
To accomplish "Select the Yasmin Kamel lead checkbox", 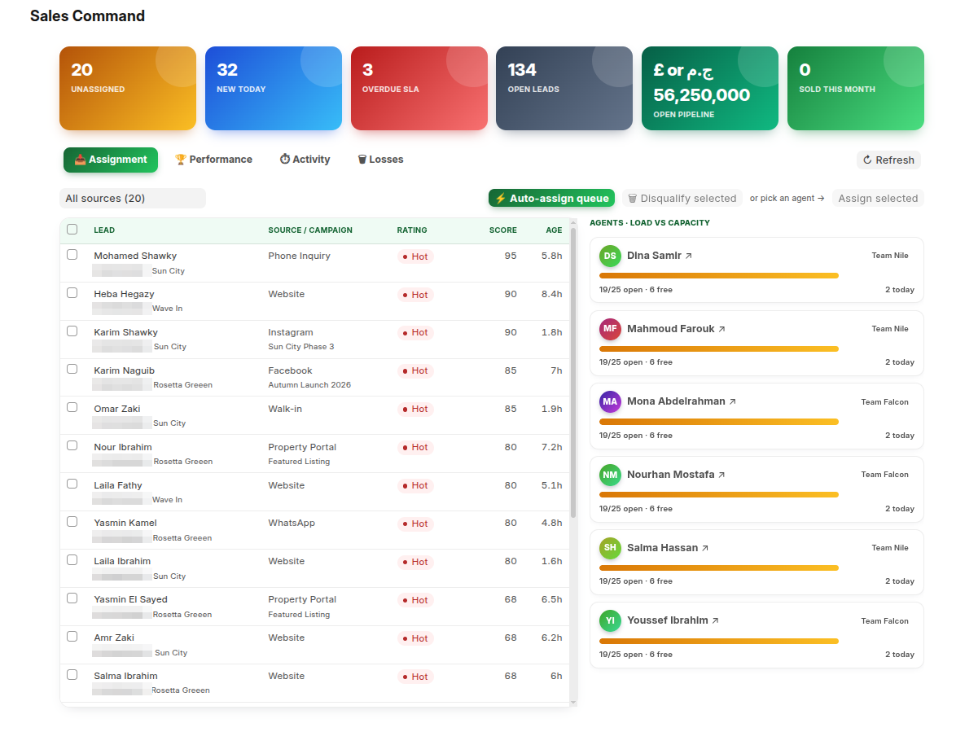I will pos(72,522).
